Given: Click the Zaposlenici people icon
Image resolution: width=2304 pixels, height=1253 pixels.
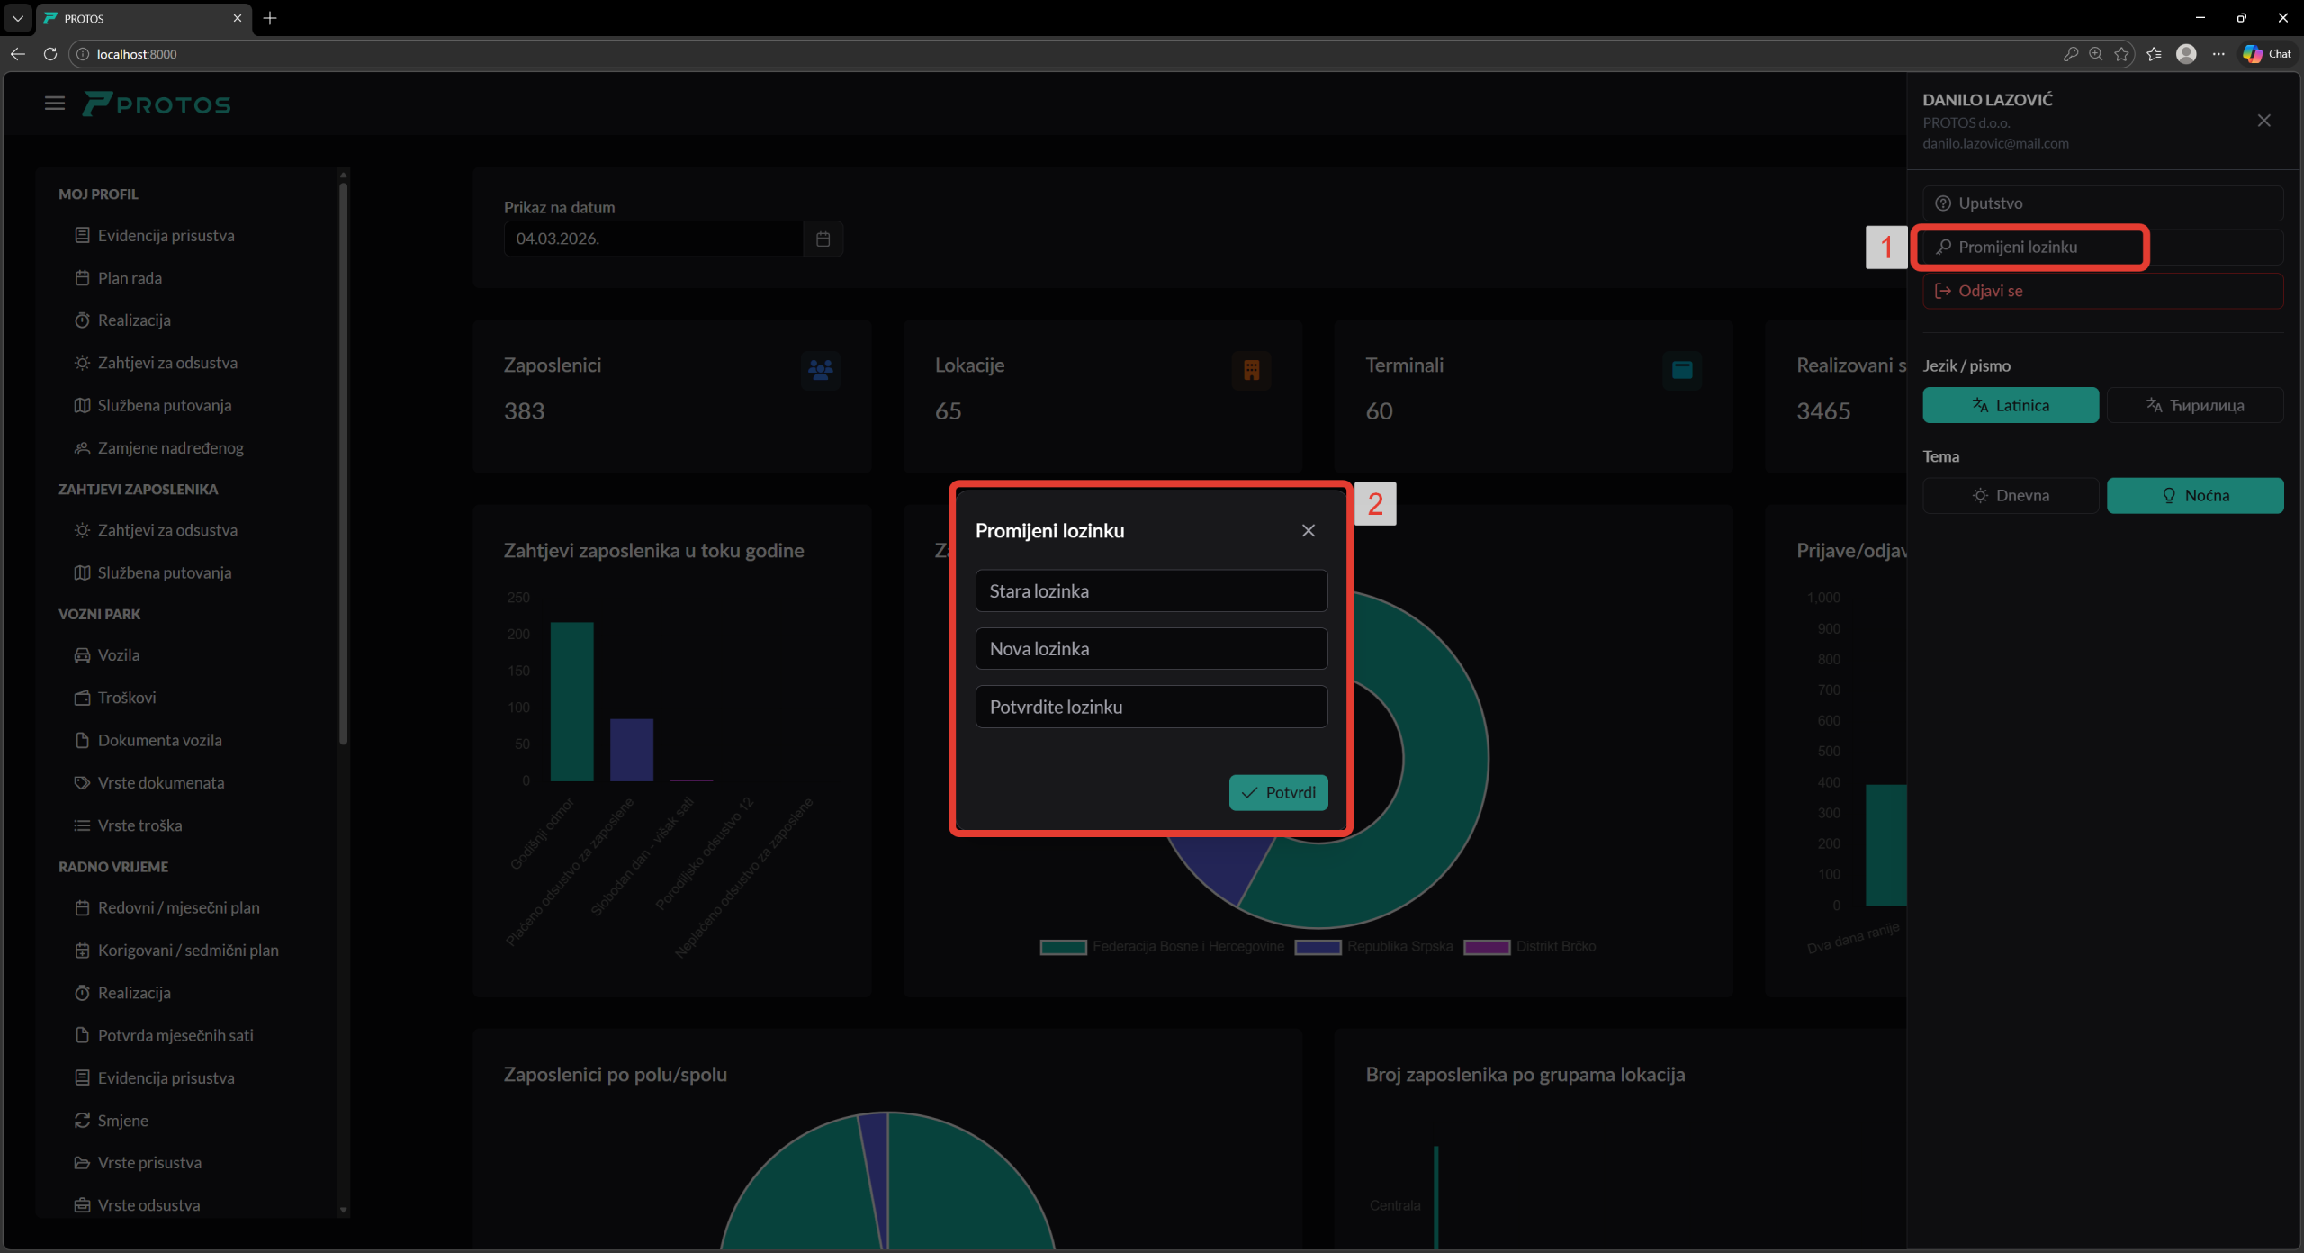Looking at the screenshot, I should (820, 370).
